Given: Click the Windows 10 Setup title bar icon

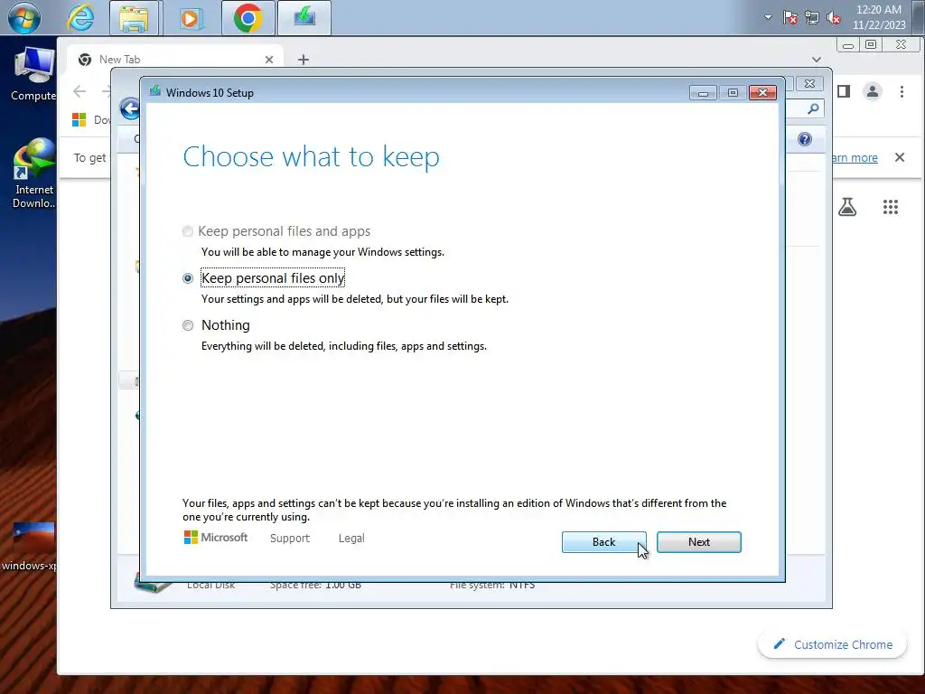Looking at the screenshot, I should (155, 91).
